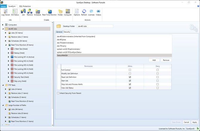Select dev40\jkras in the user list

click(x=114, y=40)
